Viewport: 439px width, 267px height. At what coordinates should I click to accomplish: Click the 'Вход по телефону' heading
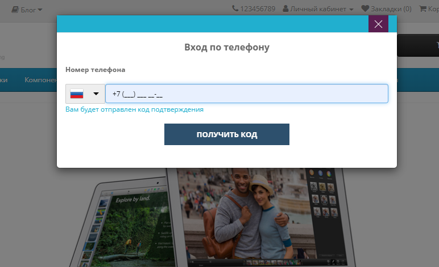(x=227, y=47)
